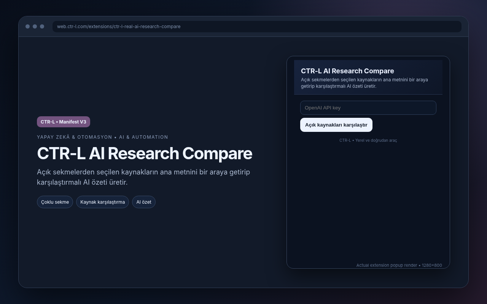Viewport: 487px width, 304px height.
Task: Click the CTR-L • Manifest V3 badge
Action: (64, 122)
